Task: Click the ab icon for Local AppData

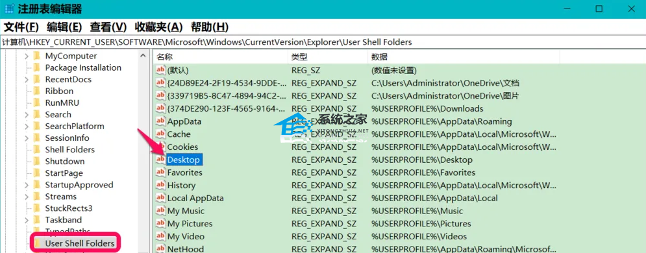Action: (x=160, y=198)
